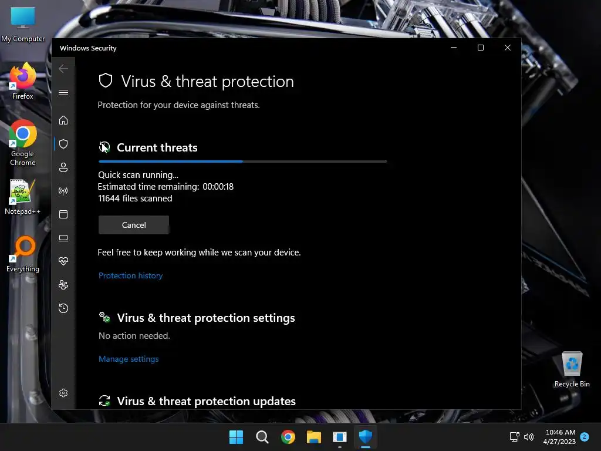This screenshot has width=601, height=451.
Task: Select the Everything desktop shortcut
Action: (23, 254)
